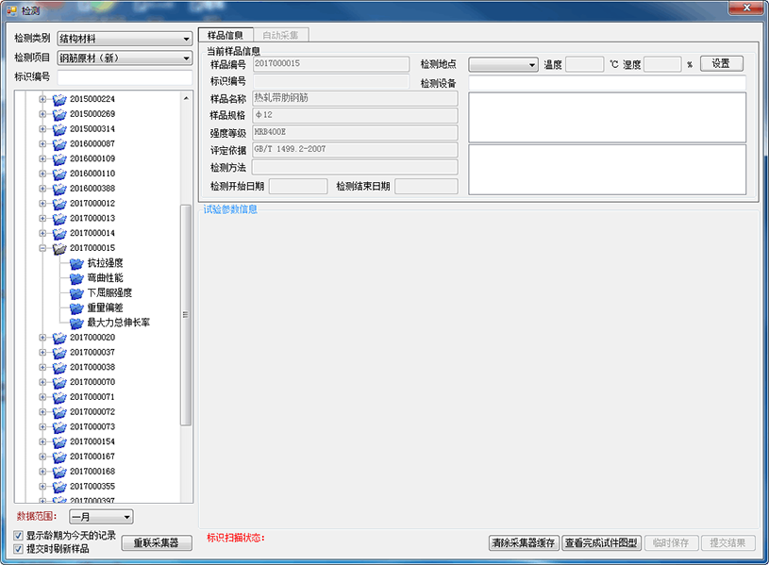Click the folder icon for 下屈服强度
The image size is (769, 565).
coord(77,293)
